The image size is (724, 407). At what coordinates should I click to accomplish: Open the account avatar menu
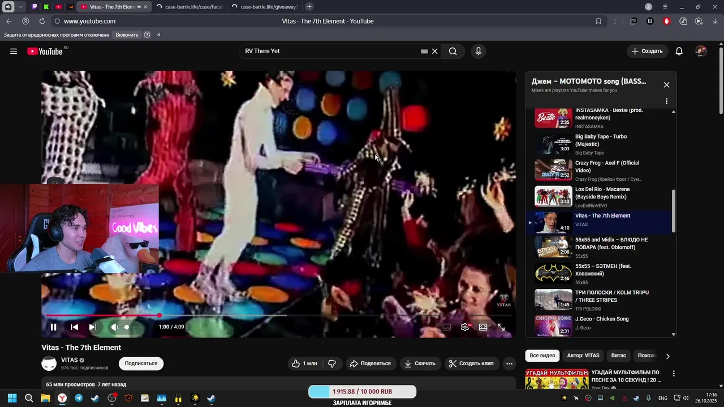[701, 51]
